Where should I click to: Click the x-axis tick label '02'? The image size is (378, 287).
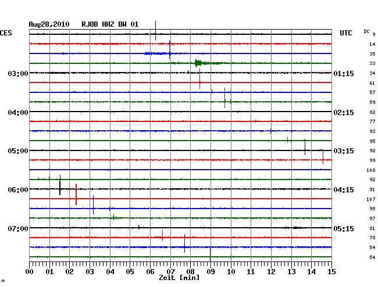point(69,272)
